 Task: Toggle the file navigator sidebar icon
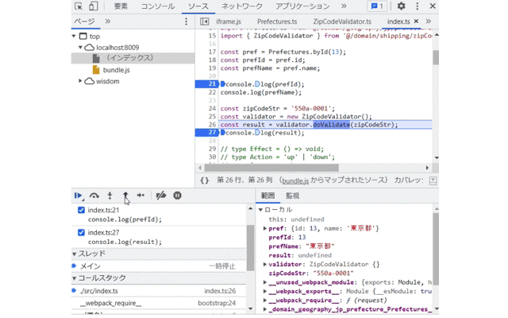(x=205, y=21)
